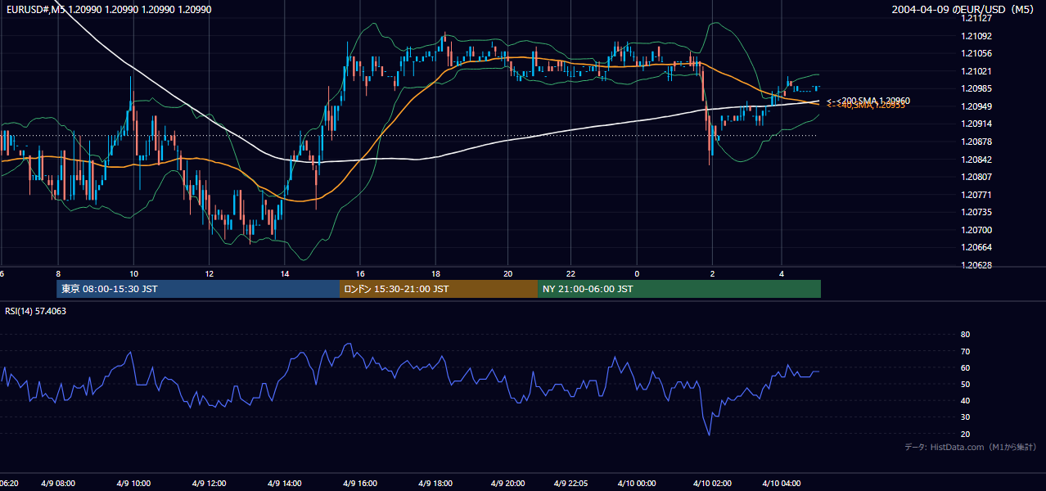Click the RSI(14) 57.4063 indicator label
The image size is (1046, 491).
tap(36, 311)
